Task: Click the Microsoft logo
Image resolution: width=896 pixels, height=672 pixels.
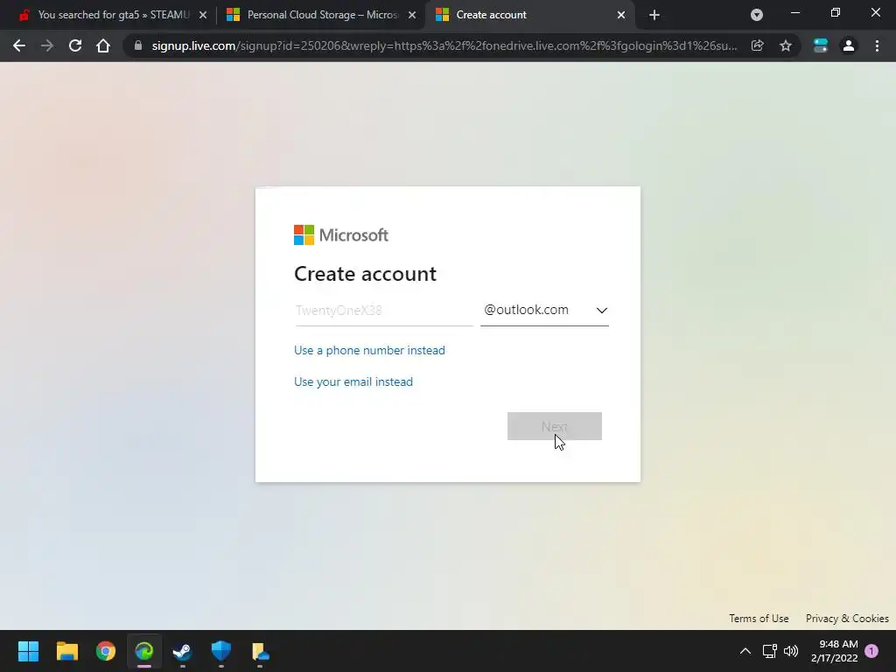Action: 341,234
